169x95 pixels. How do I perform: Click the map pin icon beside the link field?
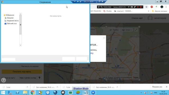[39, 78]
